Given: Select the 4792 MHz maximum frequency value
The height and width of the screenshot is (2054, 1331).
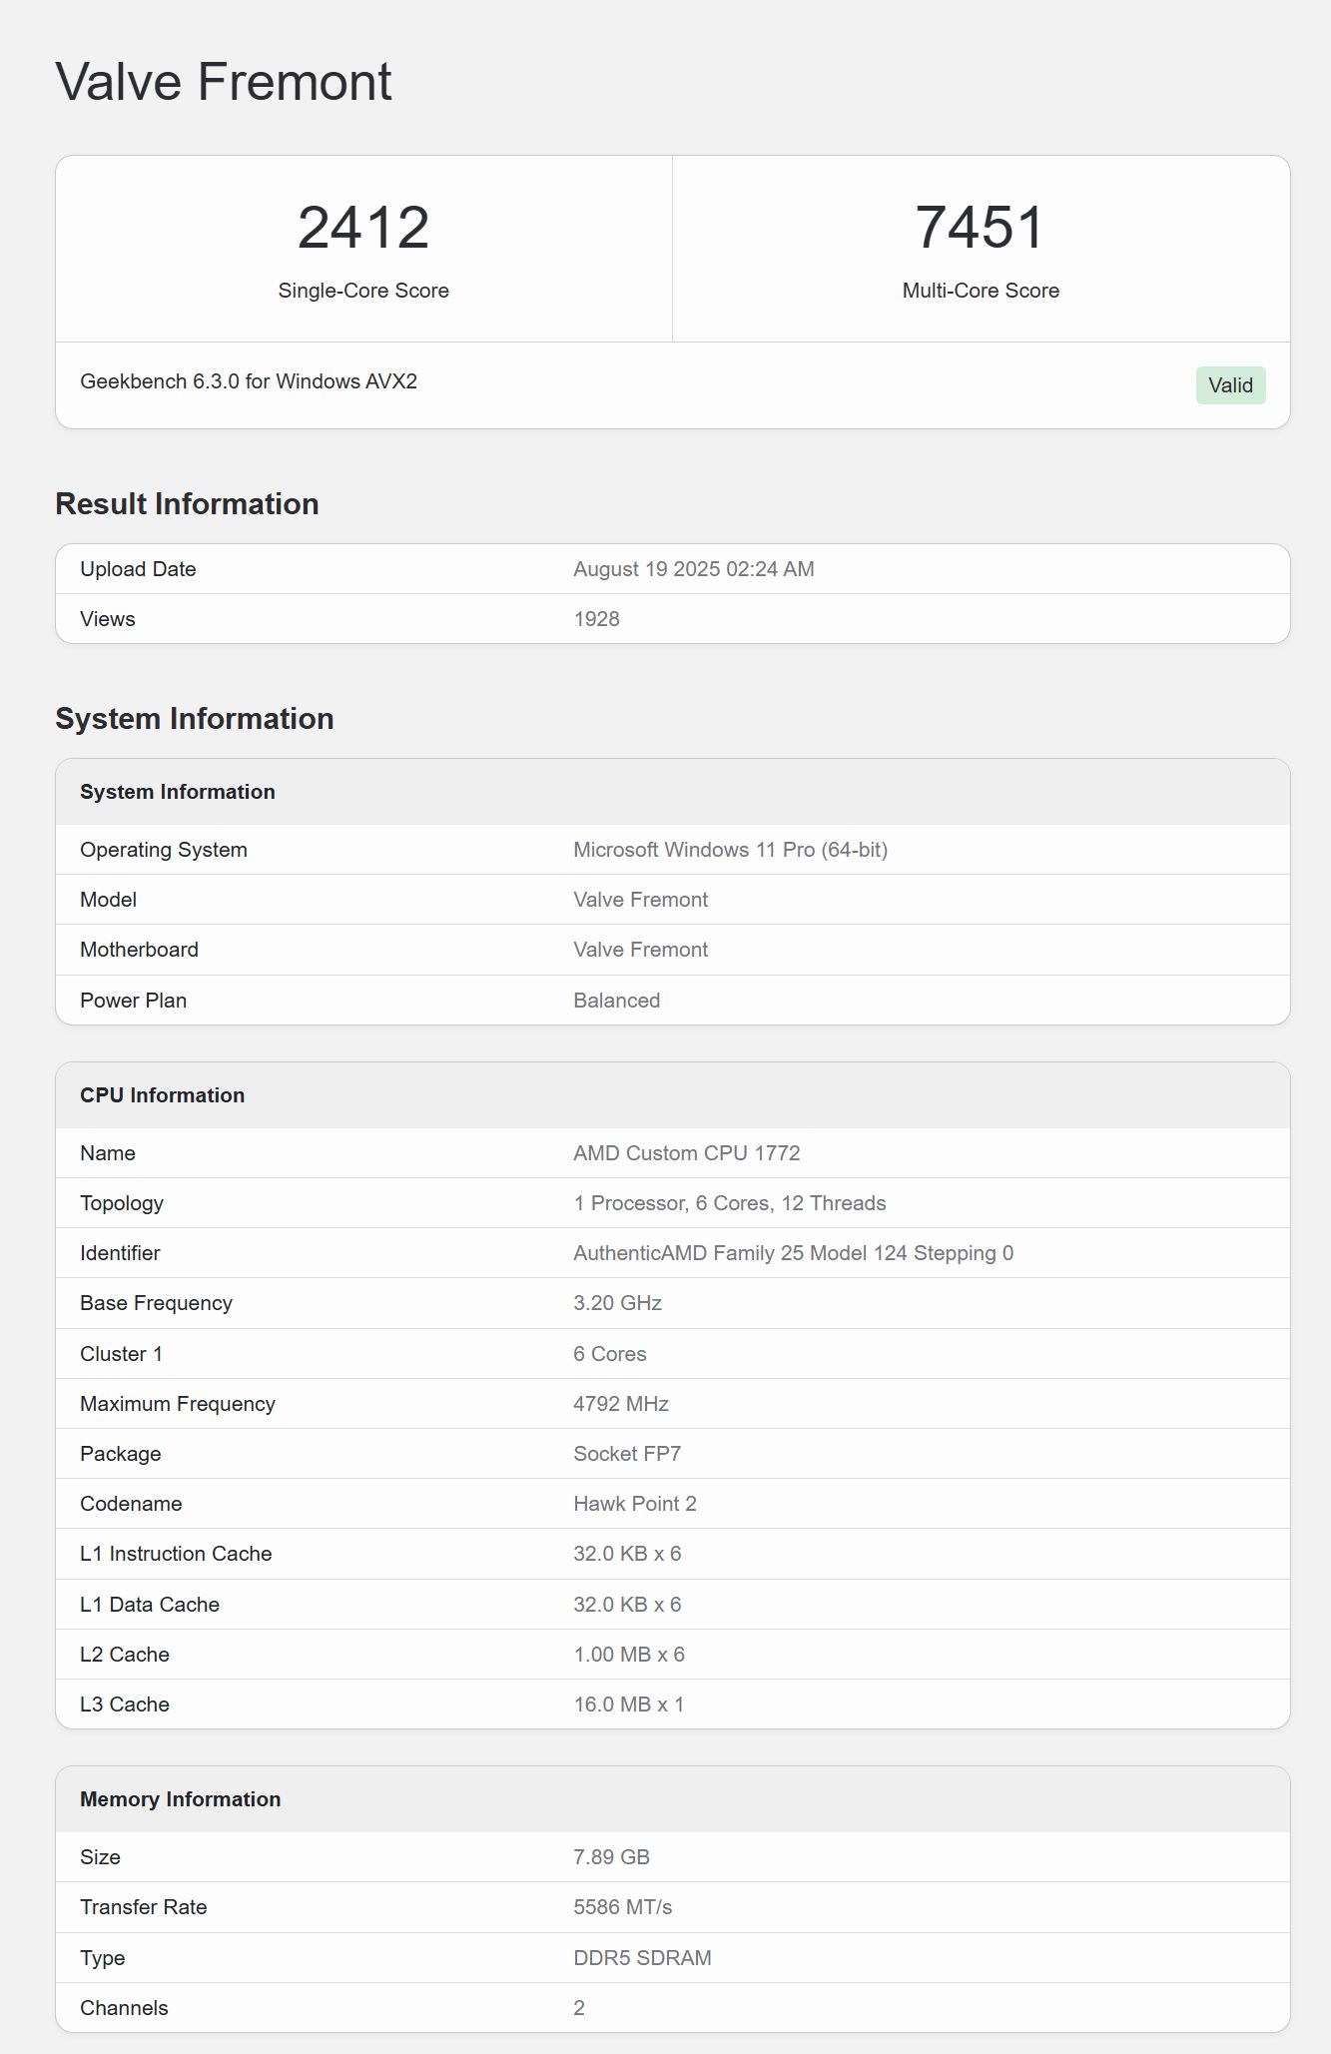Looking at the screenshot, I should pyautogui.click(x=621, y=1404).
